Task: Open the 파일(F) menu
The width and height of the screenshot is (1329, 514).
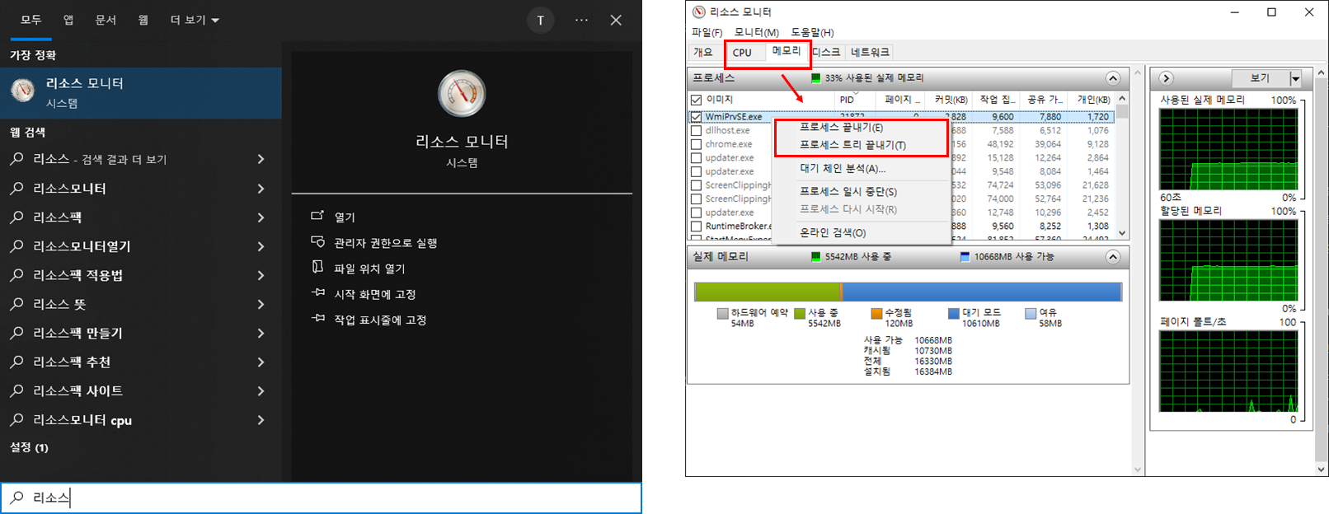Action: tap(707, 32)
